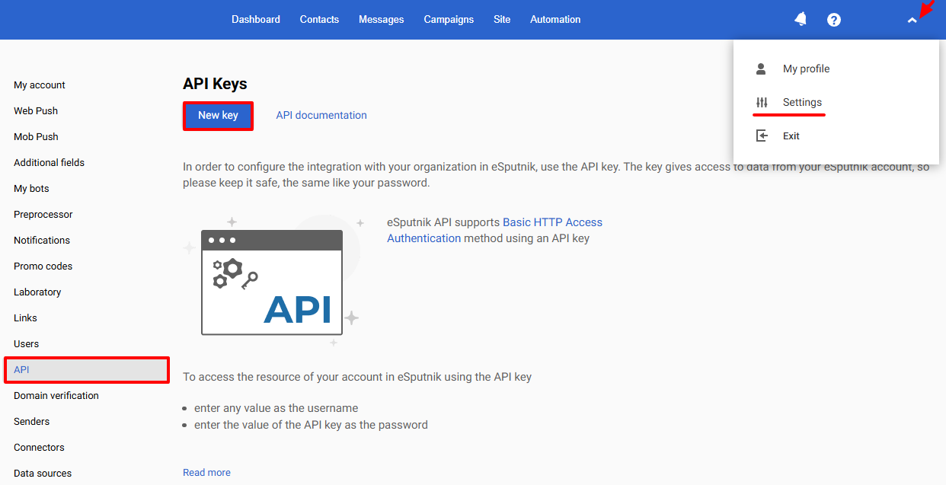
Task: Choose Exit from the account menu
Action: point(791,136)
